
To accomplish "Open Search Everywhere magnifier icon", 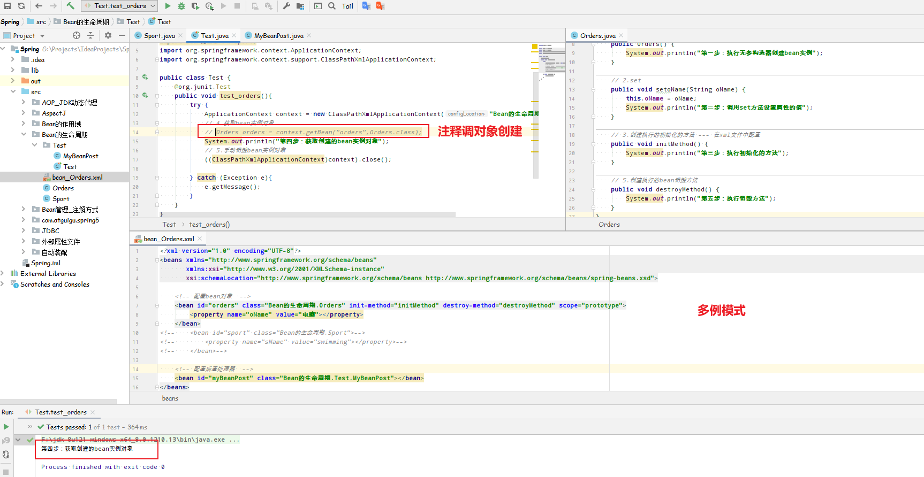I will point(332,6).
